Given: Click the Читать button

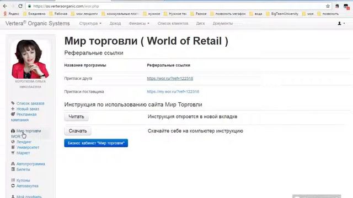Looking at the screenshot, I should coord(76,117).
